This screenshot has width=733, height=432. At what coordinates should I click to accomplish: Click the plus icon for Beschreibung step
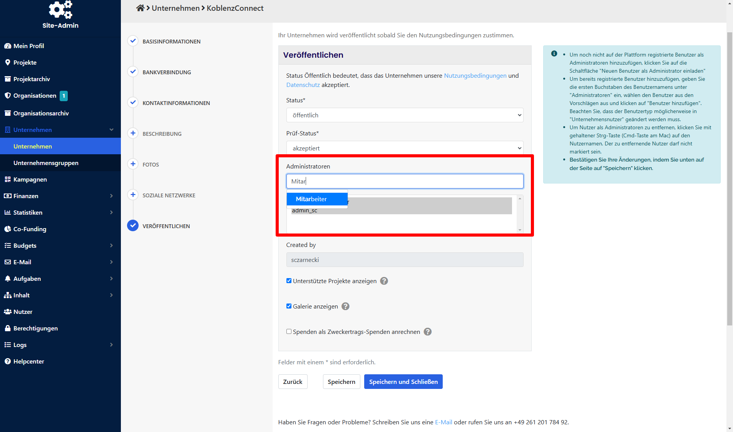[133, 133]
